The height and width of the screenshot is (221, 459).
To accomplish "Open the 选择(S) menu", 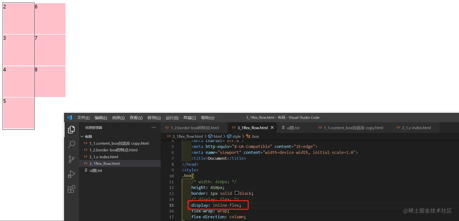I will pos(118,118).
